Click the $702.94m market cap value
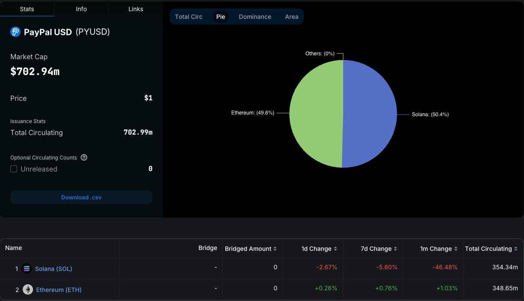The height and width of the screenshot is (301, 524). (x=35, y=72)
